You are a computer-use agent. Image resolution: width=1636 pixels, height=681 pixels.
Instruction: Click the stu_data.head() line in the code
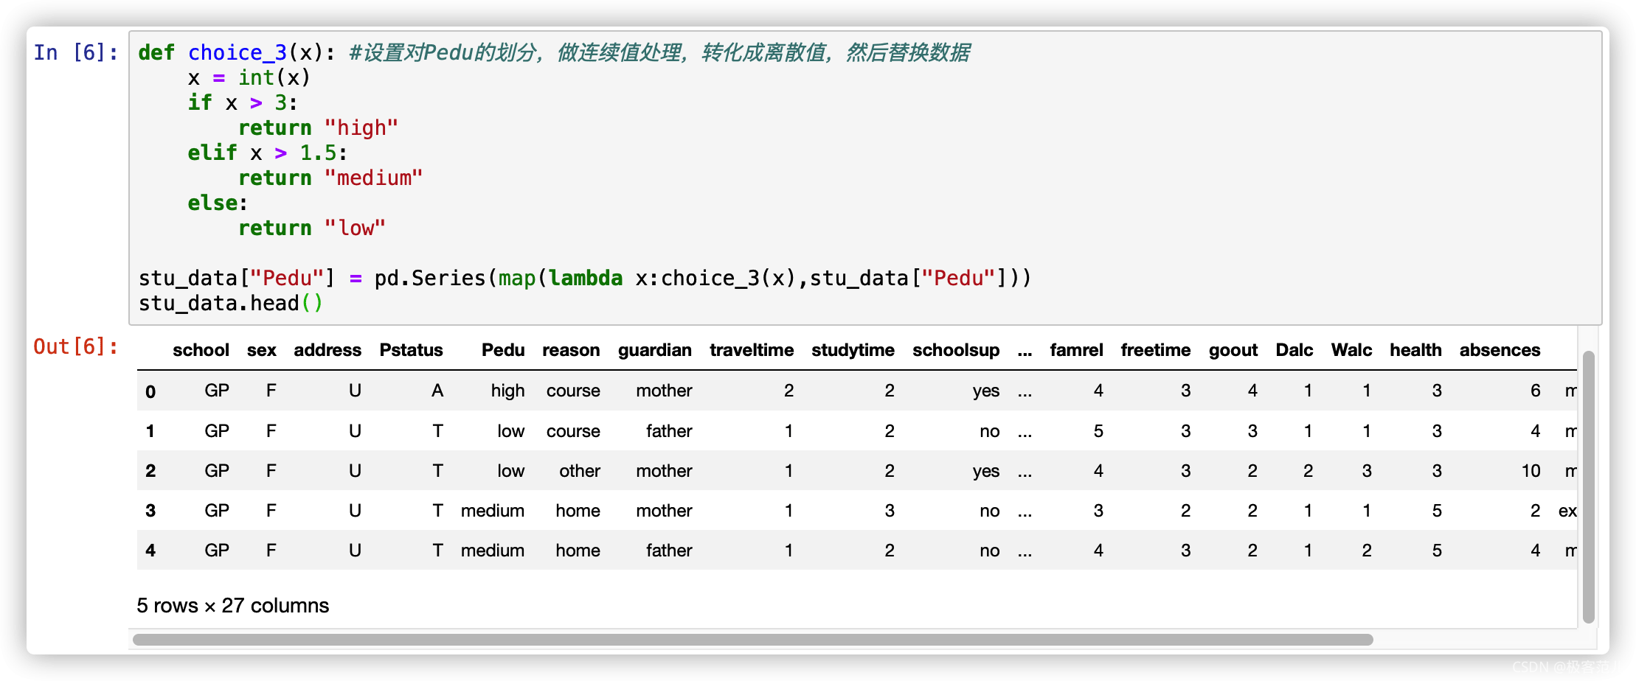[231, 303]
